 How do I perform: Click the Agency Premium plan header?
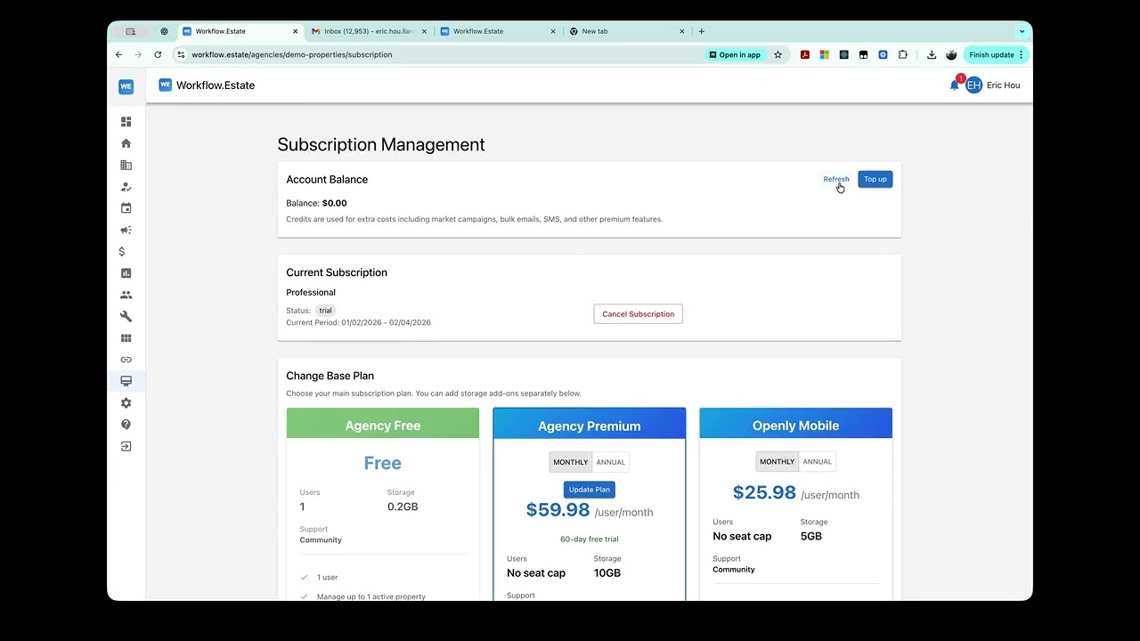[x=590, y=426]
